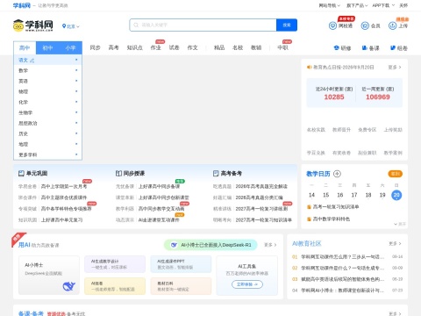Open the 网校通 shield icon
421x316 pixels.
pos(332,25)
